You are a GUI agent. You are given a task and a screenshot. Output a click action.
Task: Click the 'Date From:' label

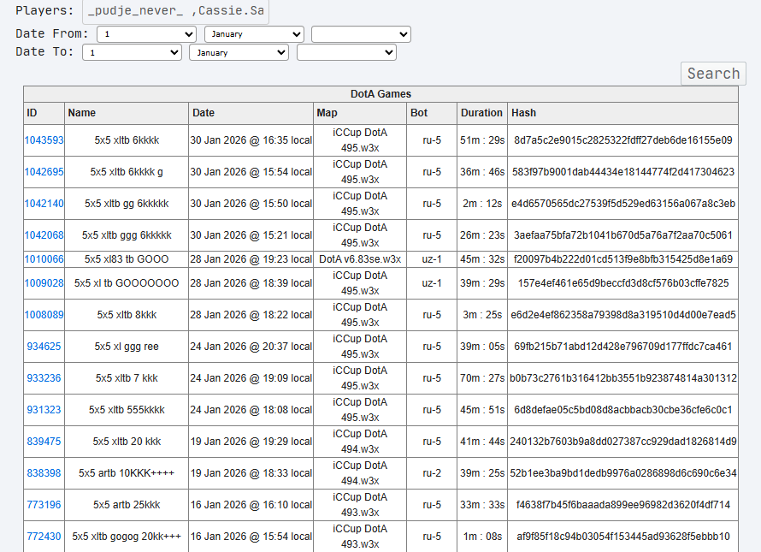[x=52, y=33]
